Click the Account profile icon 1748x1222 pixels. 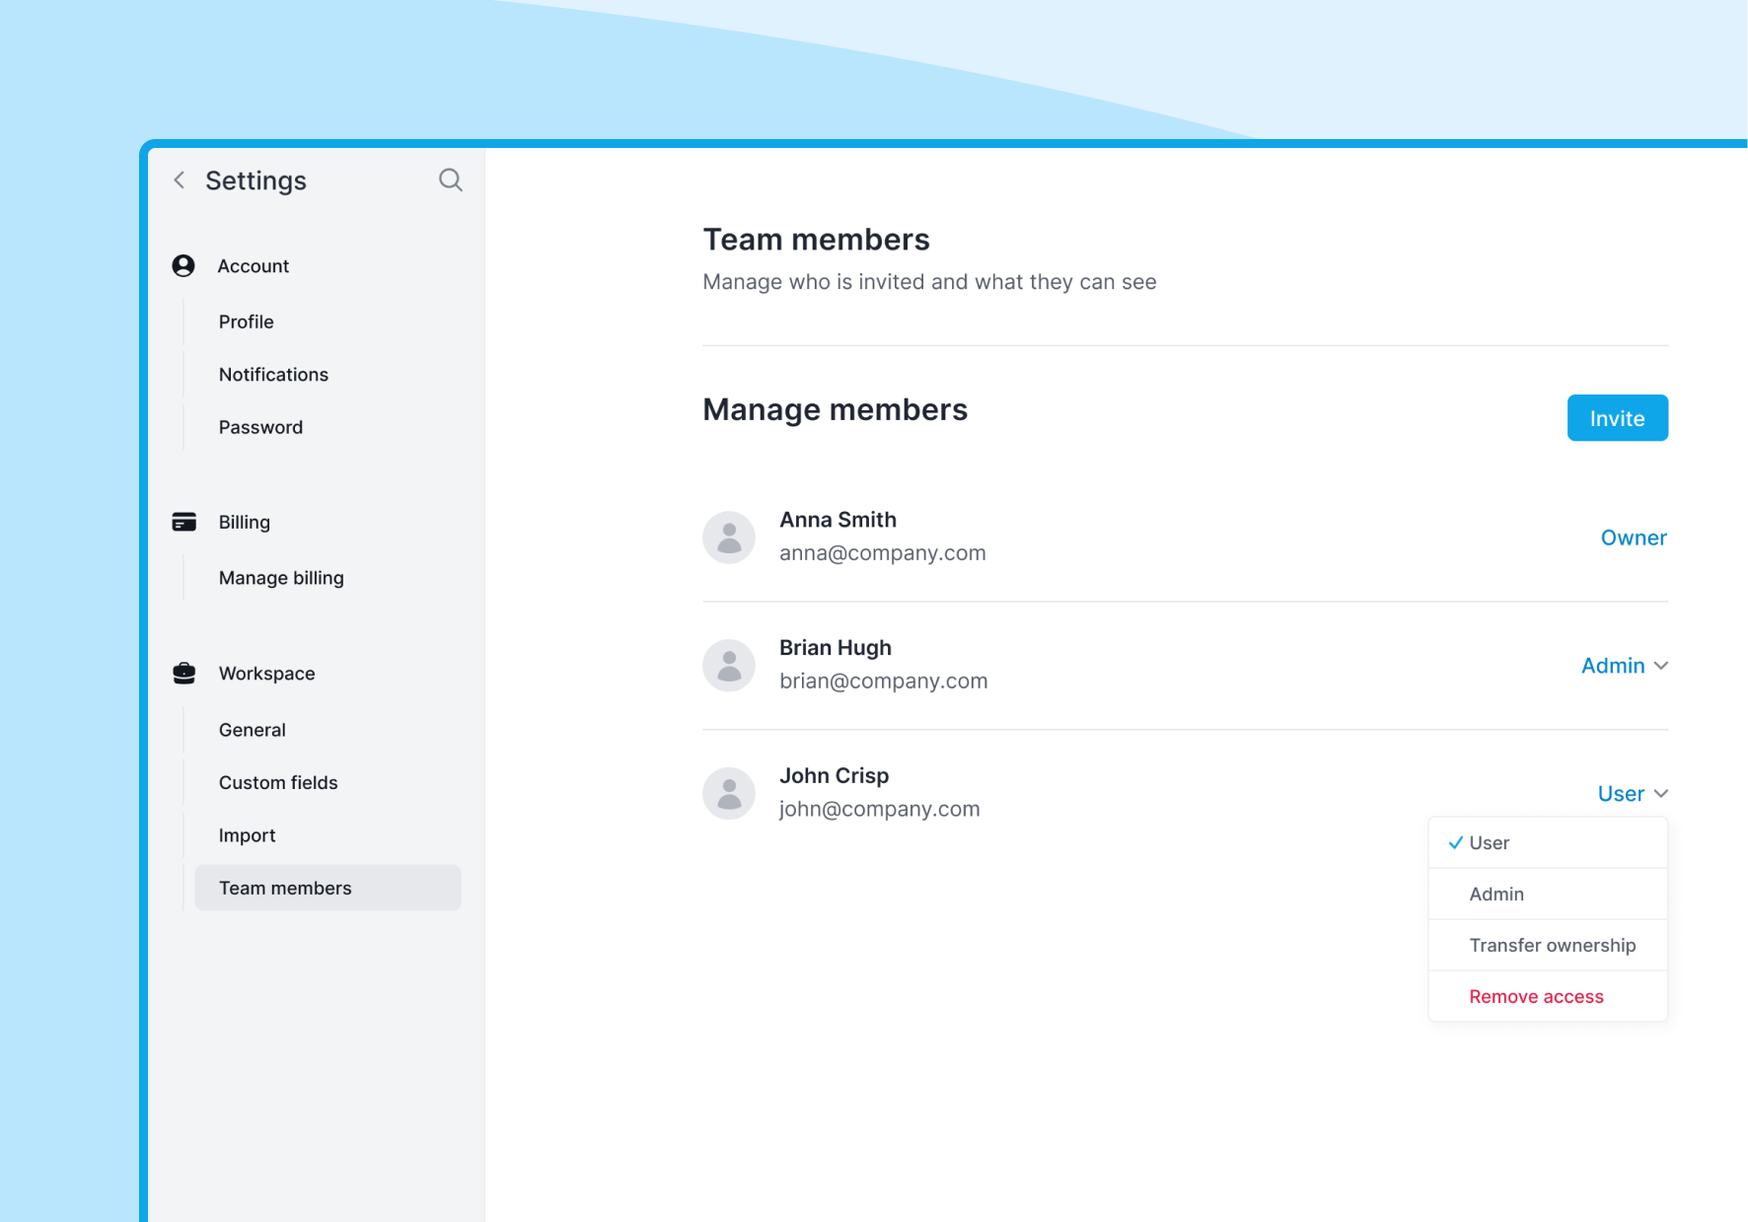click(x=183, y=264)
